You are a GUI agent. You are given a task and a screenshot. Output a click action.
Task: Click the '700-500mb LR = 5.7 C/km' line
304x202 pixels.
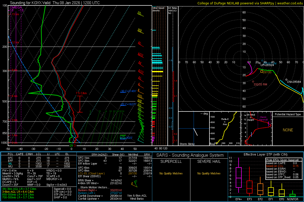tap(18, 197)
